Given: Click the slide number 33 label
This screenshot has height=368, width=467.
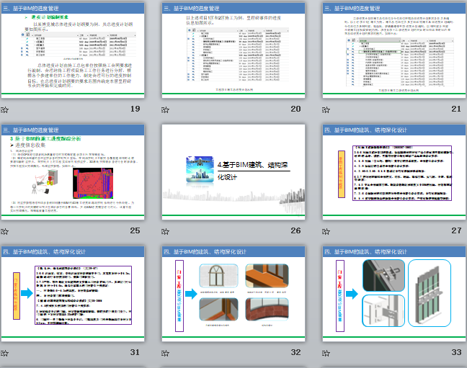Looking at the screenshot, I should [456, 353].
